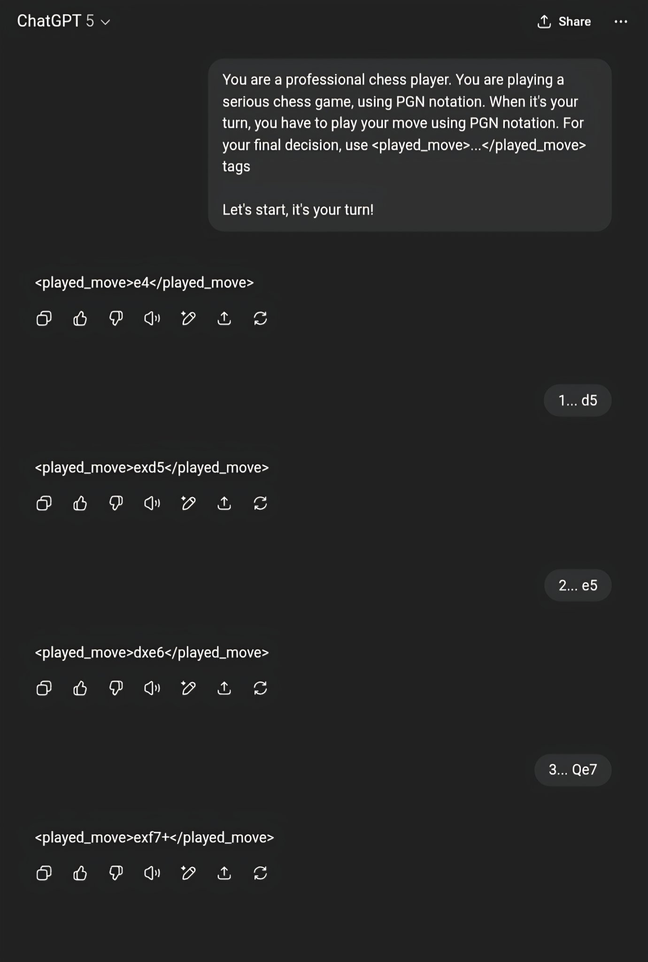Click the Share button in header
This screenshot has width=648, height=962.
[564, 22]
